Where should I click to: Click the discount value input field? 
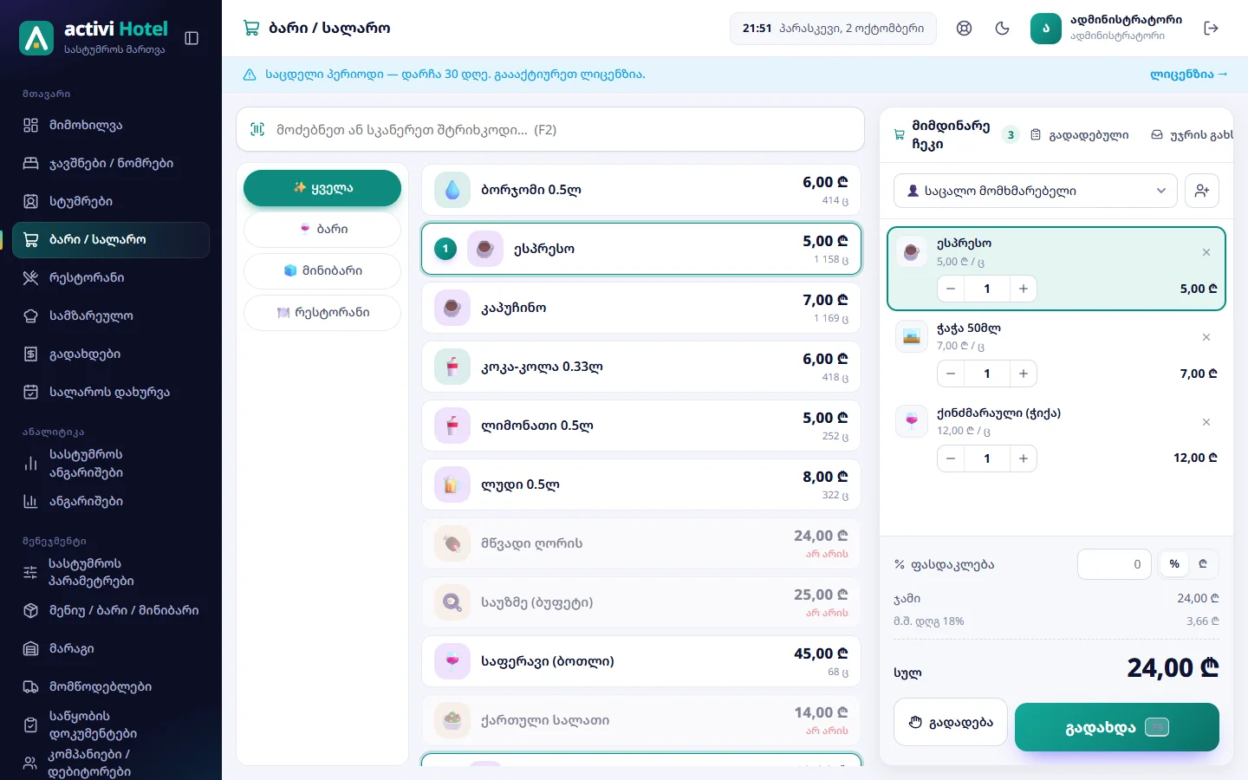1115,564
